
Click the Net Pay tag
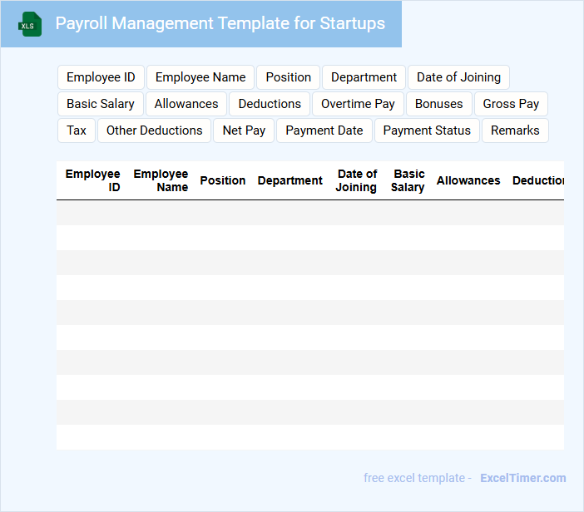[x=244, y=130]
